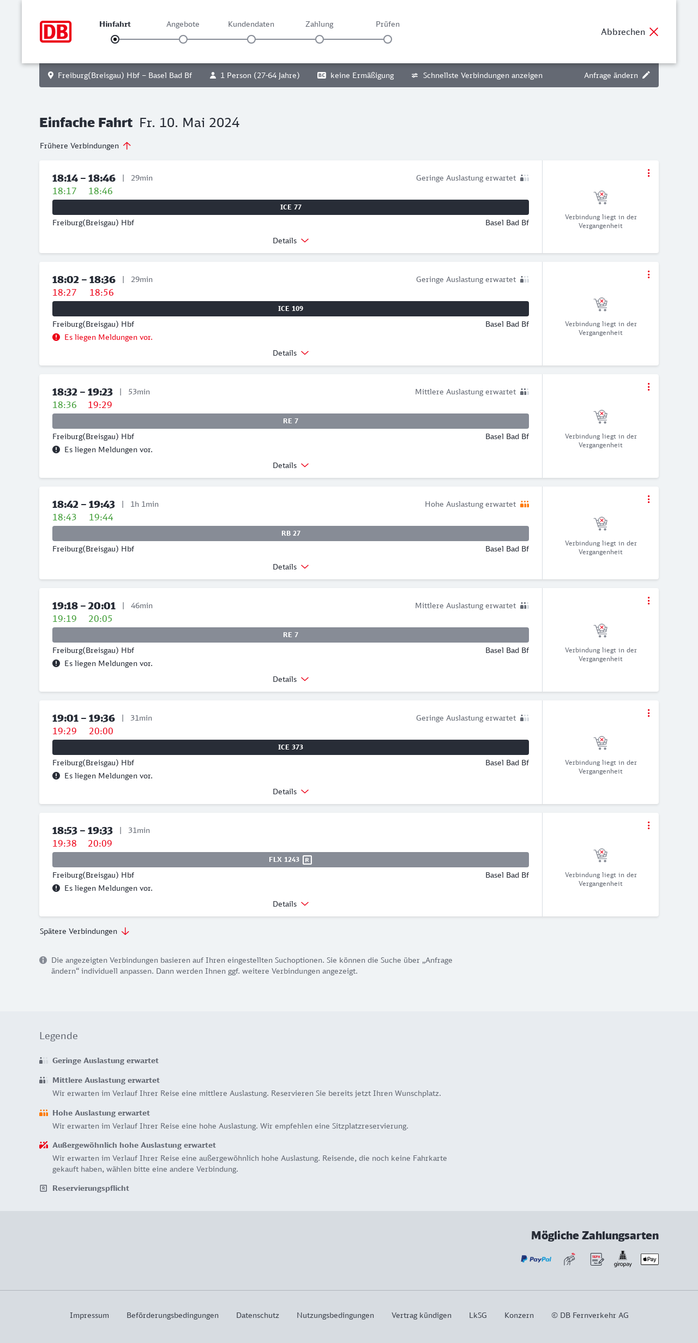Select the Hinfahrt step circle
Viewport: 698px width, 1343px height.
click(x=115, y=39)
